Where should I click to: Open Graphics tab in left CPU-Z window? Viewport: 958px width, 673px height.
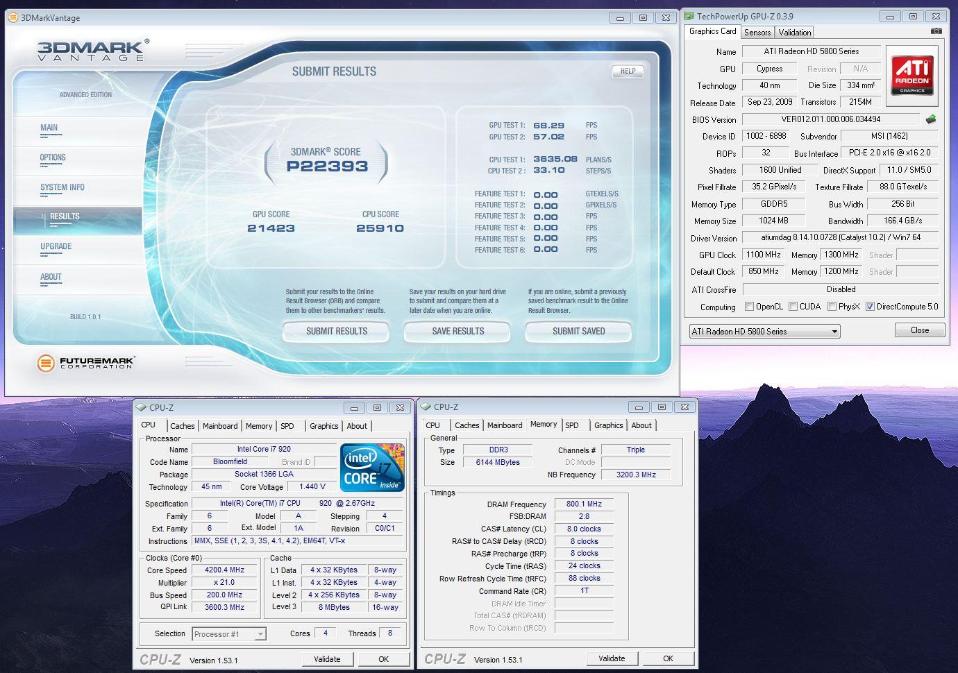[x=324, y=426]
